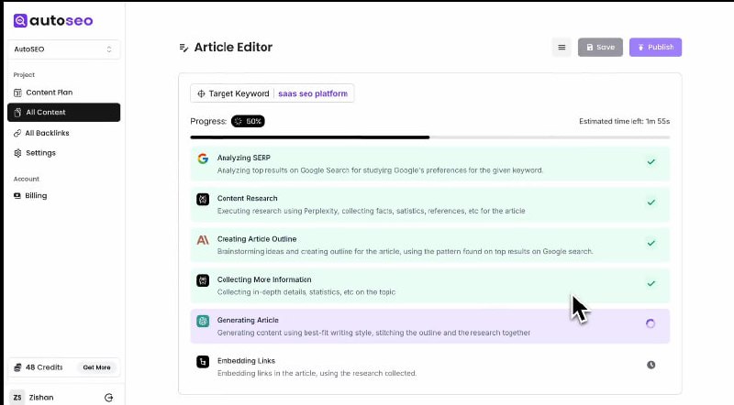
Task: Click the article generation progress bar
Action: click(x=429, y=137)
